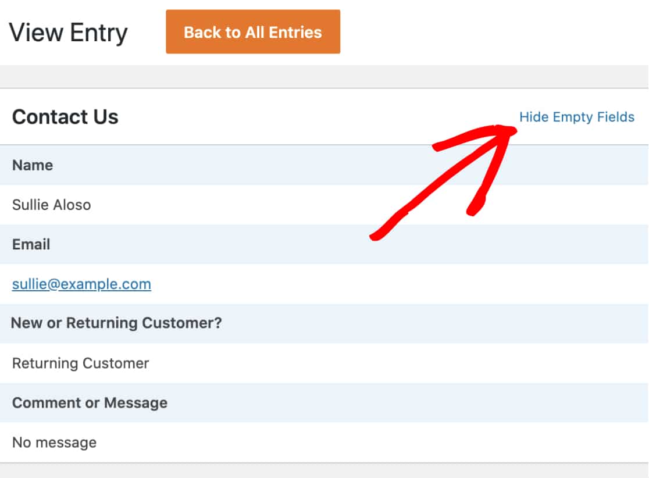Click the Email field label
This screenshot has width=649, height=478.
[31, 244]
